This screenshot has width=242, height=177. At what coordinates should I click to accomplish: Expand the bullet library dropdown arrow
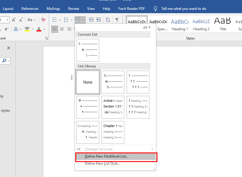[60, 20]
